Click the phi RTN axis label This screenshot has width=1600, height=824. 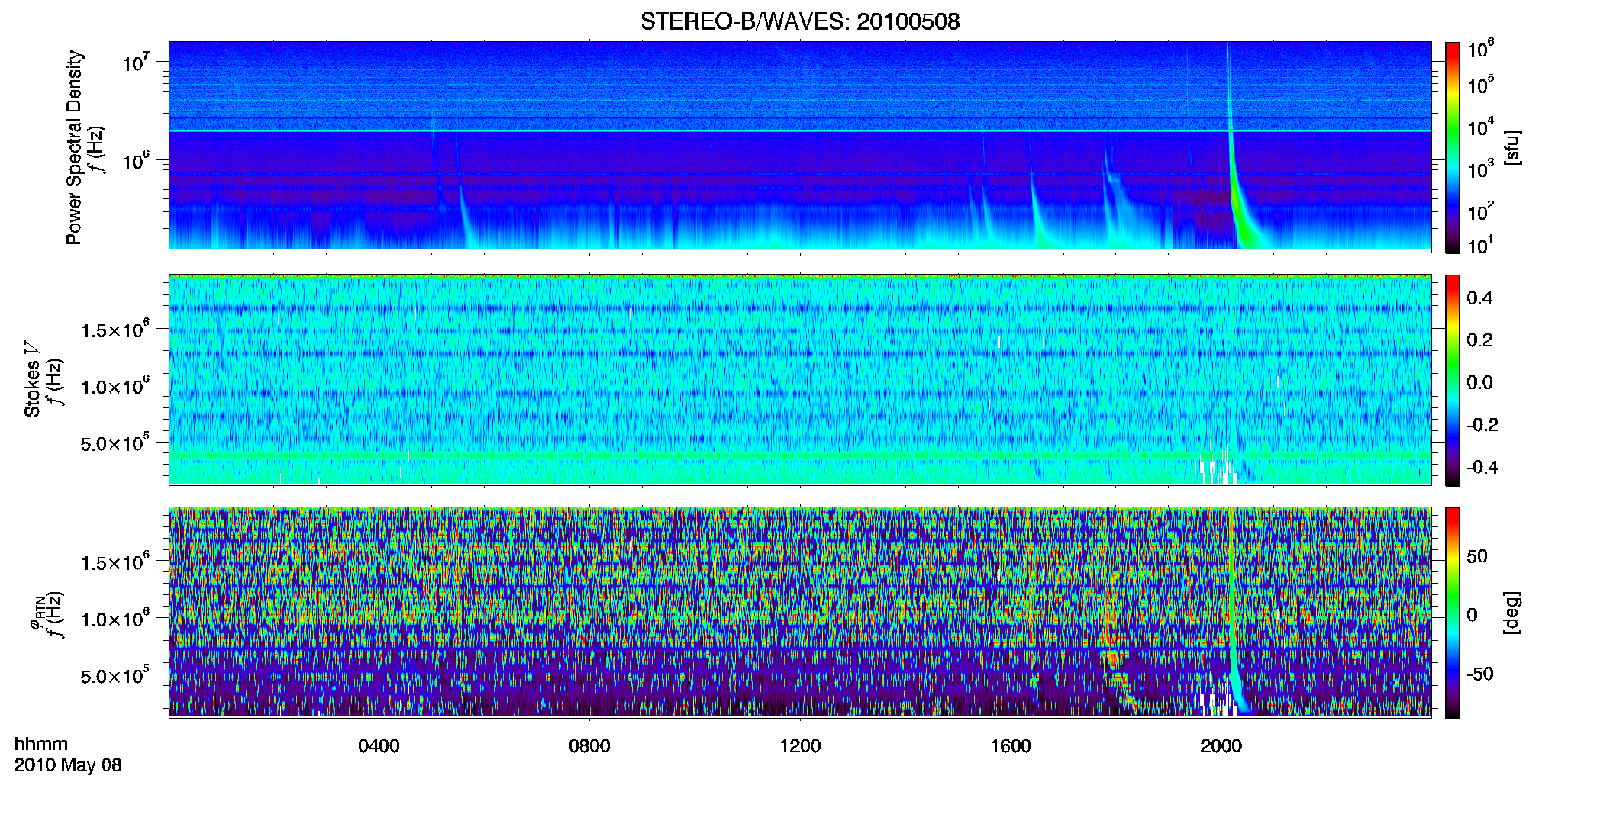pyautogui.click(x=35, y=614)
